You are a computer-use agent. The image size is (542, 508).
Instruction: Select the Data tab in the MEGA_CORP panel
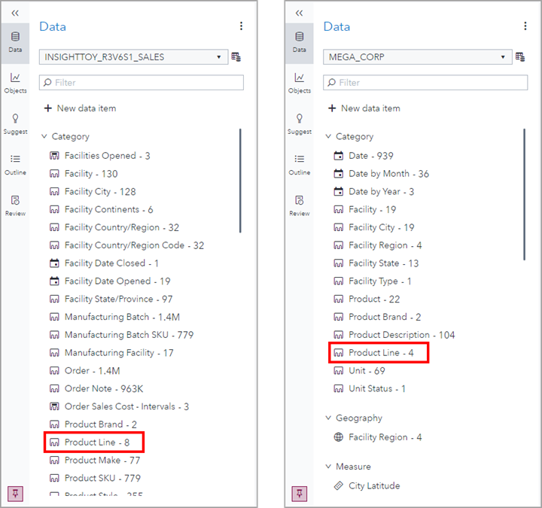[x=300, y=41]
